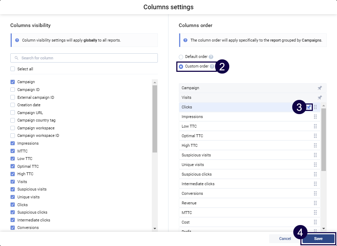This screenshot has width=337, height=246.
Task: Click the pin icon for Visits column
Action: pyautogui.click(x=320, y=97)
